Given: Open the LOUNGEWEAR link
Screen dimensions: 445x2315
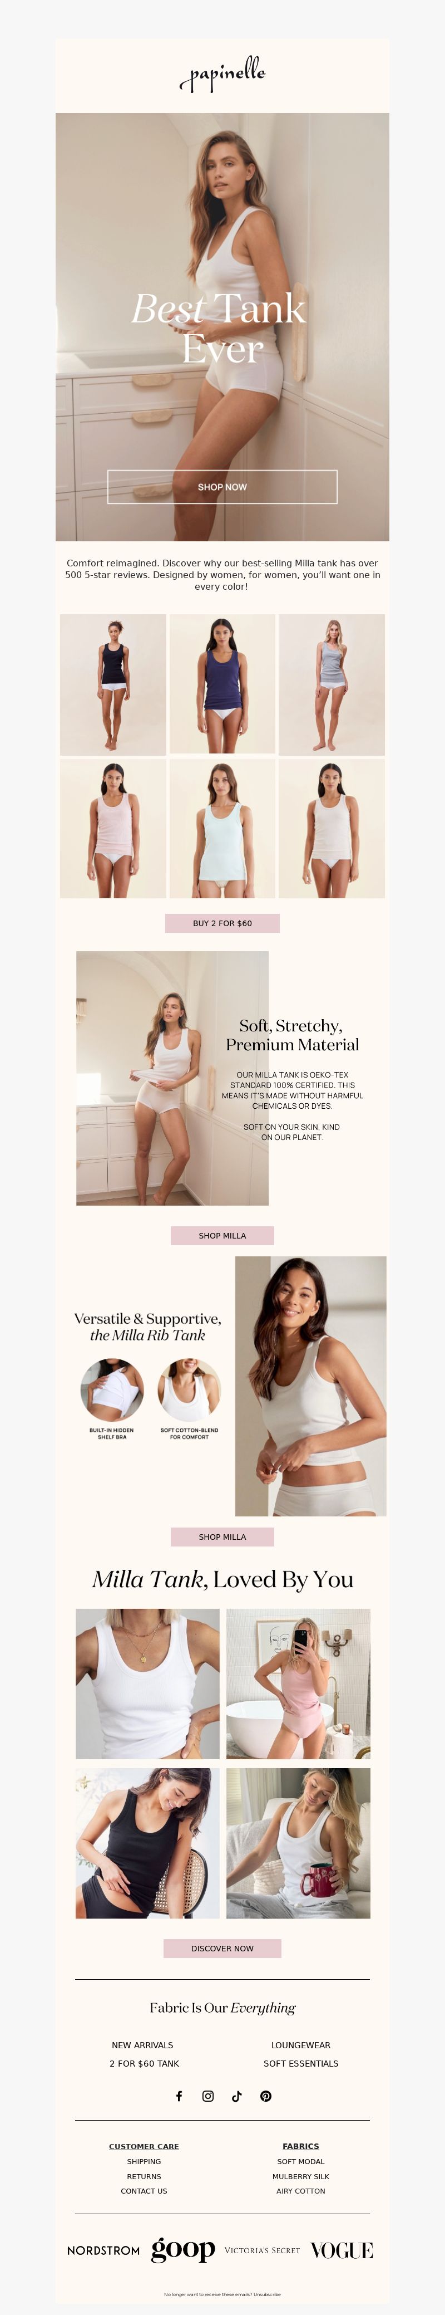Looking at the screenshot, I should 300,2044.
